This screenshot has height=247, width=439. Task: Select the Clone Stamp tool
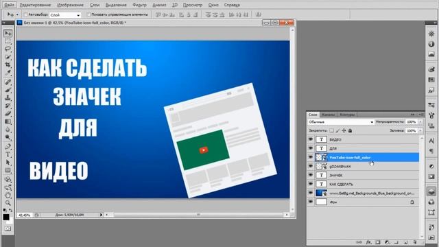point(8,97)
